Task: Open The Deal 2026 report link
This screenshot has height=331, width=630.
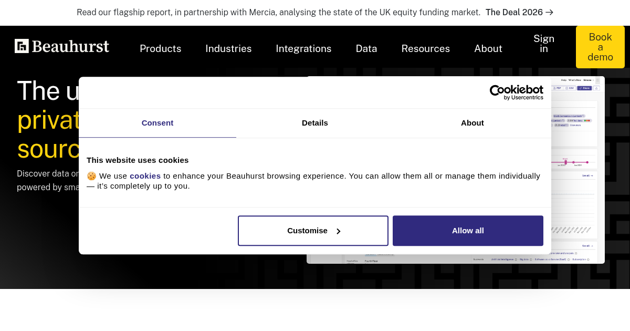Action: pyautogui.click(x=519, y=12)
